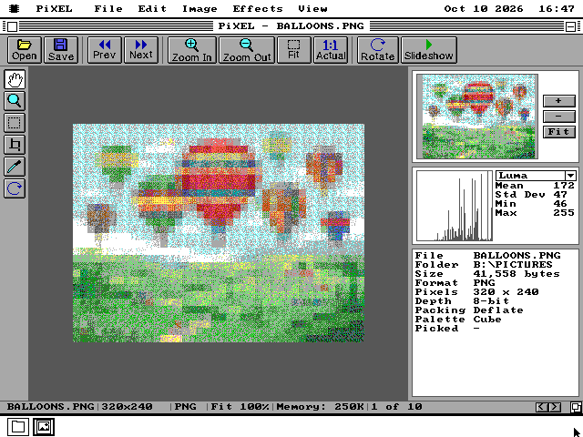Select the Hand pan tool
Image resolution: width=583 pixels, height=437 pixels.
pos(15,79)
